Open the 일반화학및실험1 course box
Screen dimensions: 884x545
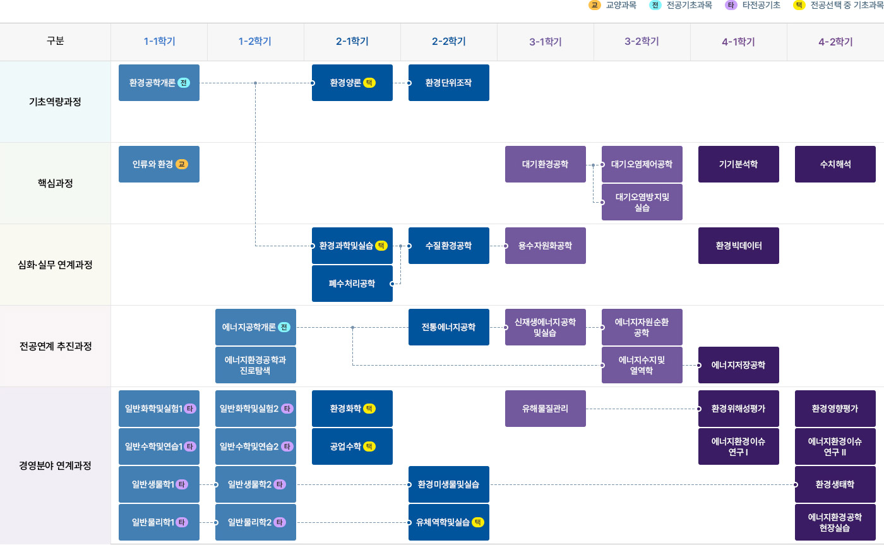159,409
